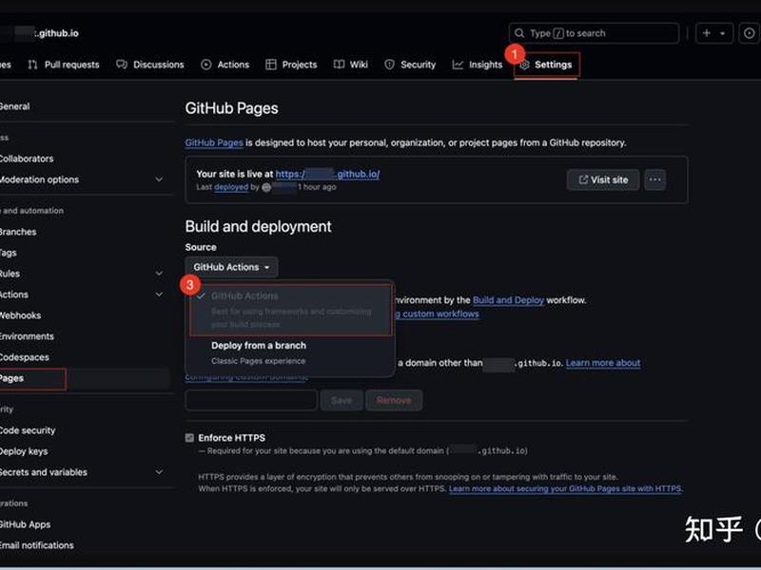The width and height of the screenshot is (761, 570).
Task: Open the issues circle icon in header
Action: 750,33
